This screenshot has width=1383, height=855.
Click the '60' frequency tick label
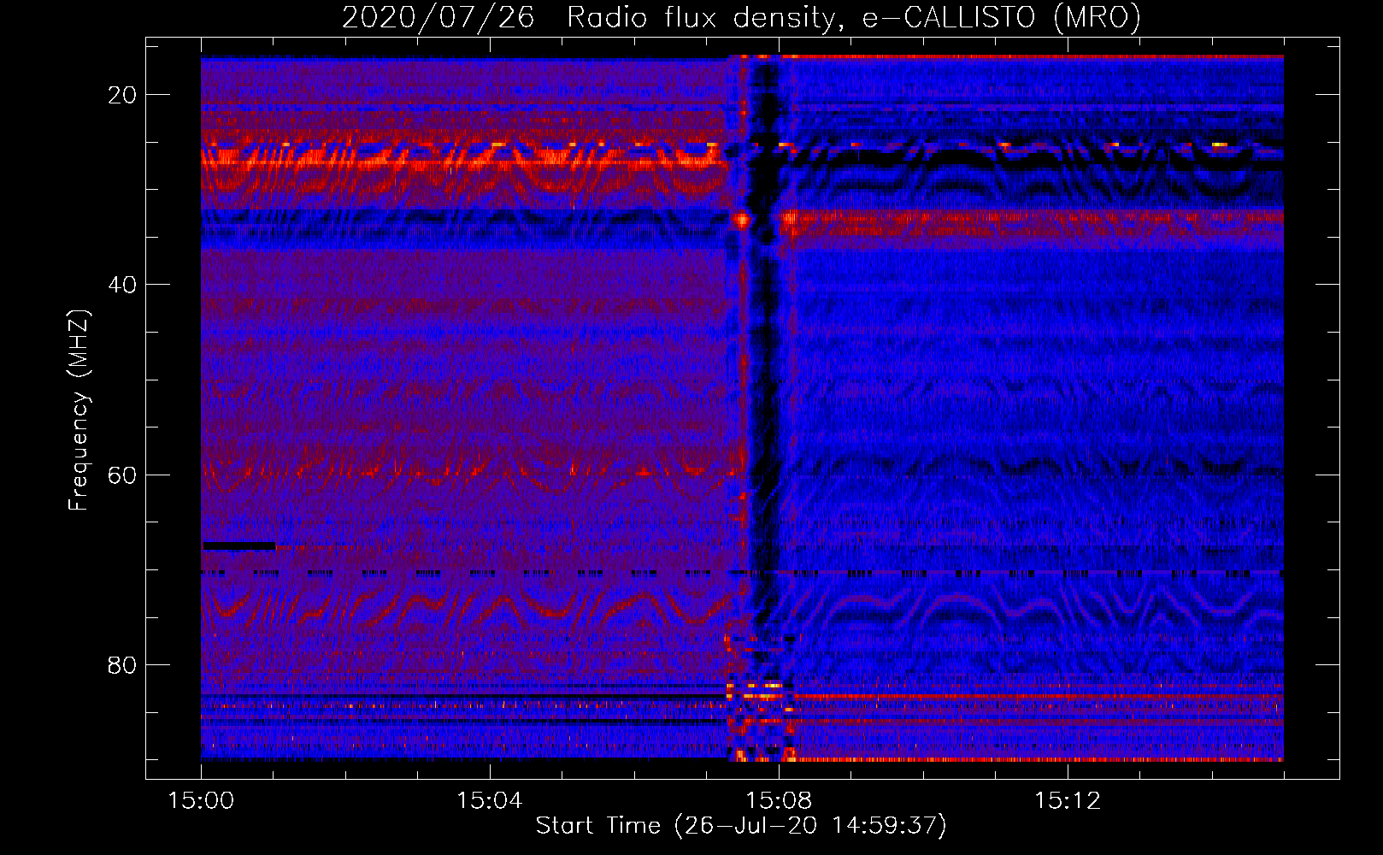tap(122, 475)
